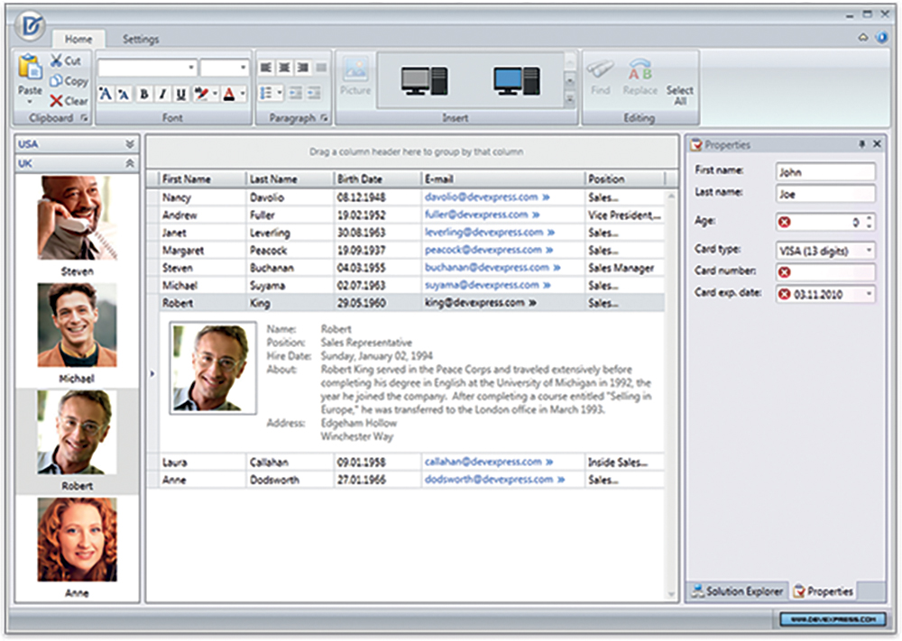Pin the Properties panel
Viewport: 902px width, 641px height.
(861, 144)
